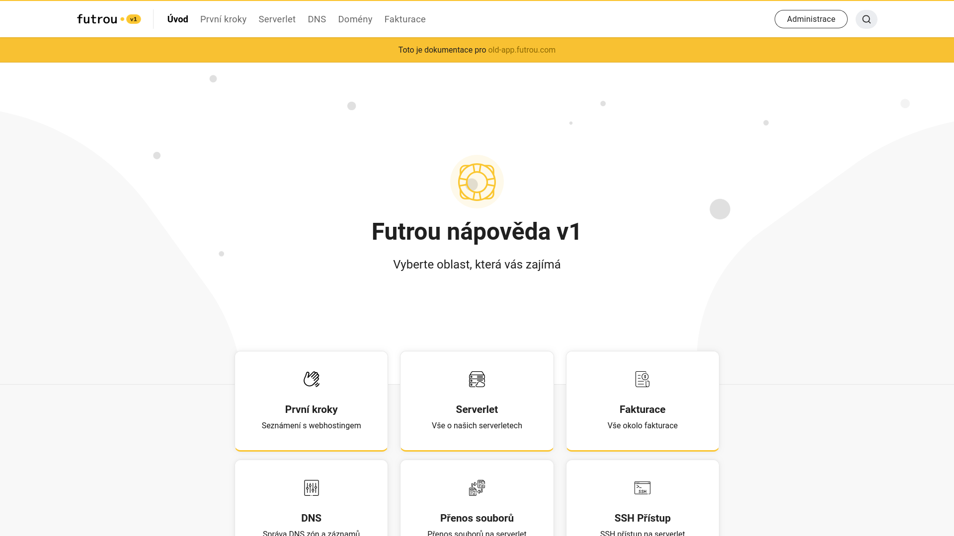Select the Úvod navigation item
Viewport: 954px width, 536px height.
(178, 19)
